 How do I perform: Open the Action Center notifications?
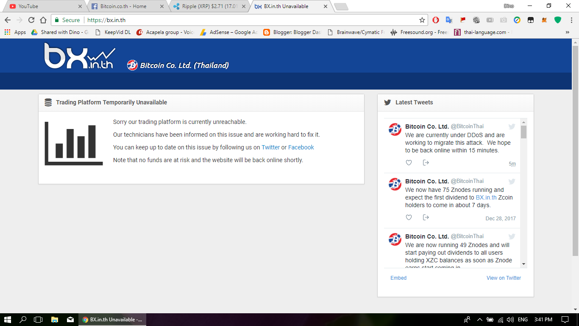(565, 320)
